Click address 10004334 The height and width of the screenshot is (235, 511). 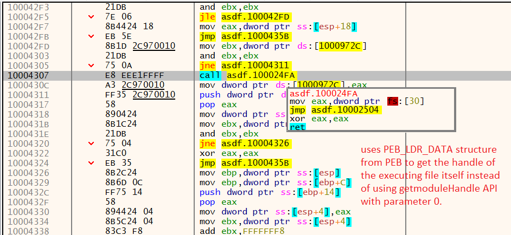[x=28, y=221]
